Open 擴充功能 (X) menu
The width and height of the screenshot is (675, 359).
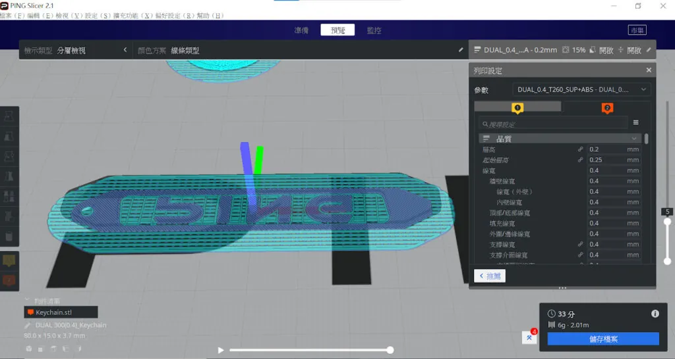pyautogui.click(x=132, y=16)
